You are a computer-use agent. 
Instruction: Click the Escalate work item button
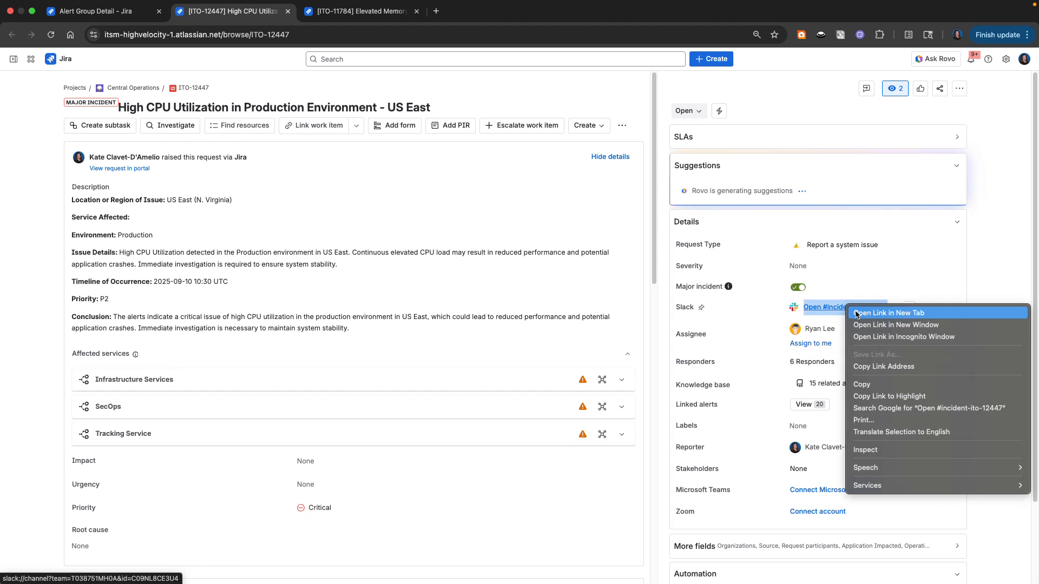coord(521,125)
